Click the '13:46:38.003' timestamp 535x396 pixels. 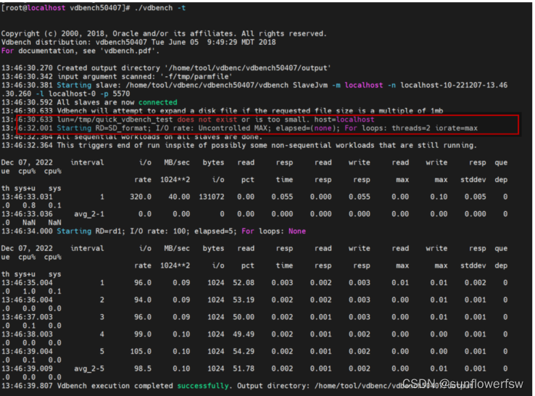click(x=27, y=334)
